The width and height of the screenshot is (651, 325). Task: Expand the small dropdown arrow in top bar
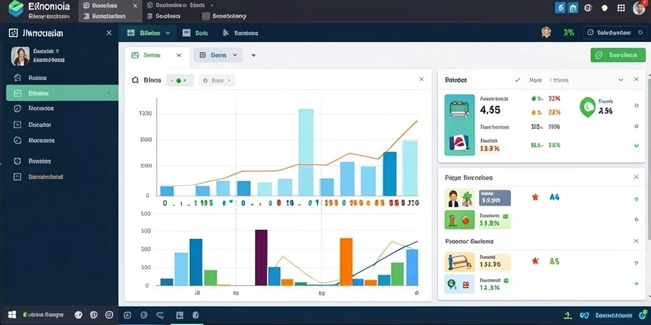pyautogui.click(x=212, y=5)
